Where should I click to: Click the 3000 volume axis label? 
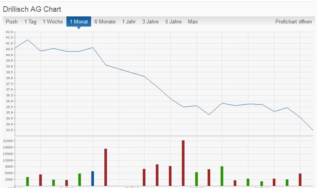pos(9,179)
